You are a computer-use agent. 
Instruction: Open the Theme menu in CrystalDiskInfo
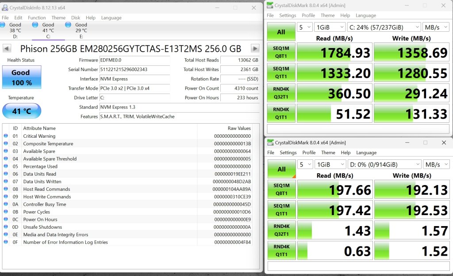[58, 18]
